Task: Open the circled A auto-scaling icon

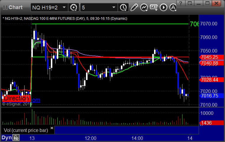Action: click(x=173, y=7)
